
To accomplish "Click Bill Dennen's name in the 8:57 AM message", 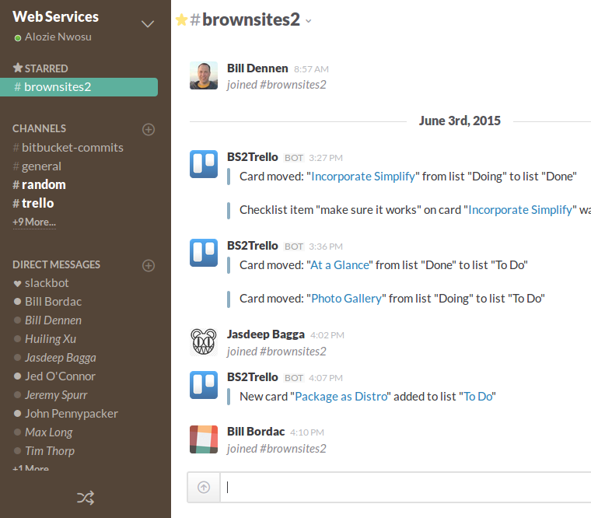I will tap(257, 68).
